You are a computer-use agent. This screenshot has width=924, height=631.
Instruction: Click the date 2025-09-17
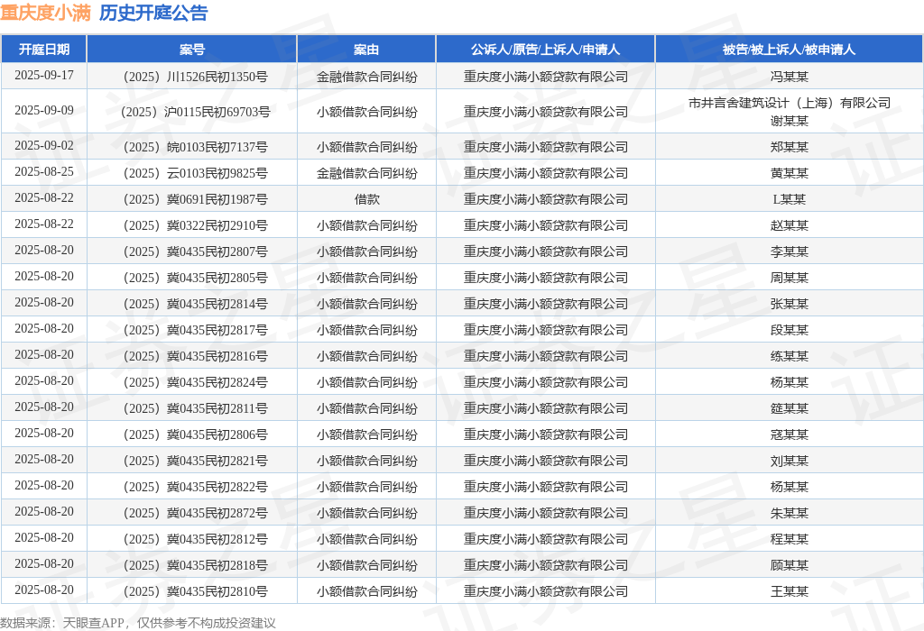coord(44,76)
